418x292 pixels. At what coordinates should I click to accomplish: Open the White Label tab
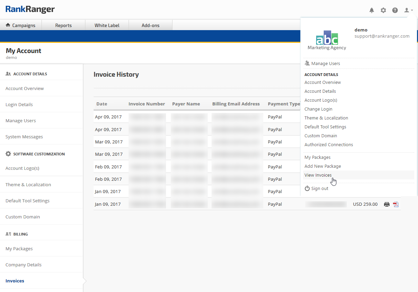[x=107, y=25]
